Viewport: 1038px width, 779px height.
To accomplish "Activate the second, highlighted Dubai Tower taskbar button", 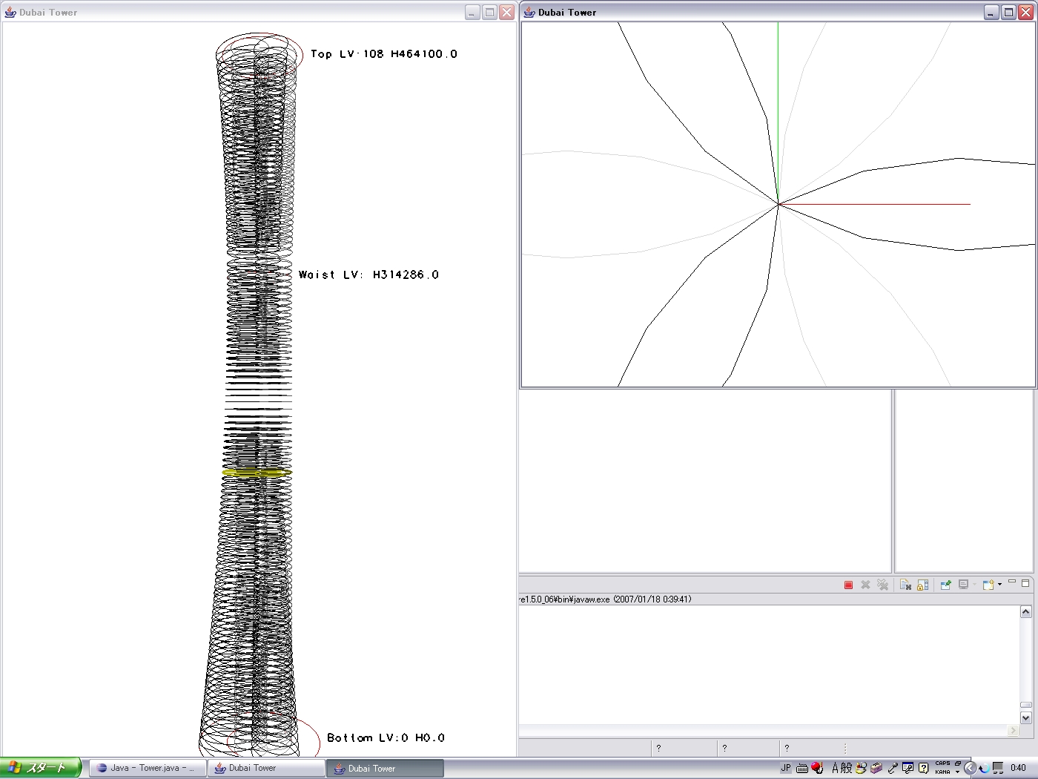I will [385, 768].
